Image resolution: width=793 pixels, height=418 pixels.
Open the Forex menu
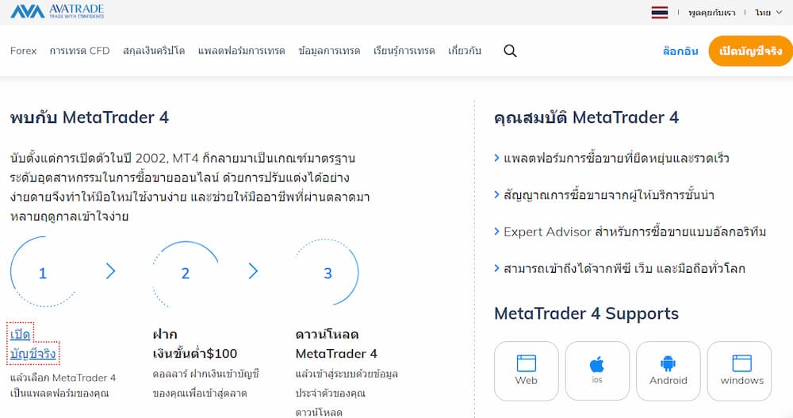click(x=23, y=51)
